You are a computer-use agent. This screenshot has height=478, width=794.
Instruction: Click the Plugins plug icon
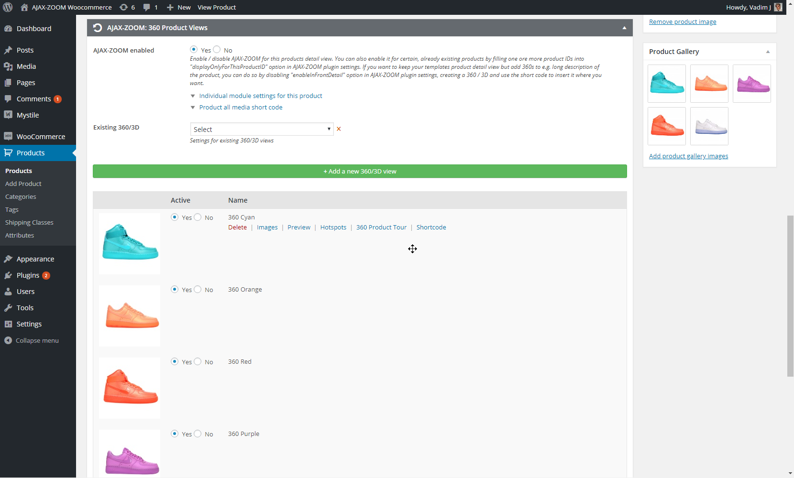pos(8,275)
